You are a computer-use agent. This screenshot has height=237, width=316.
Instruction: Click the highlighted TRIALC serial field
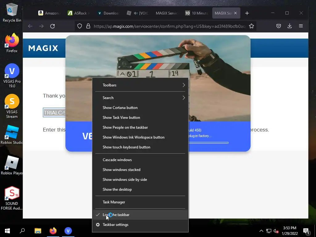(54, 112)
